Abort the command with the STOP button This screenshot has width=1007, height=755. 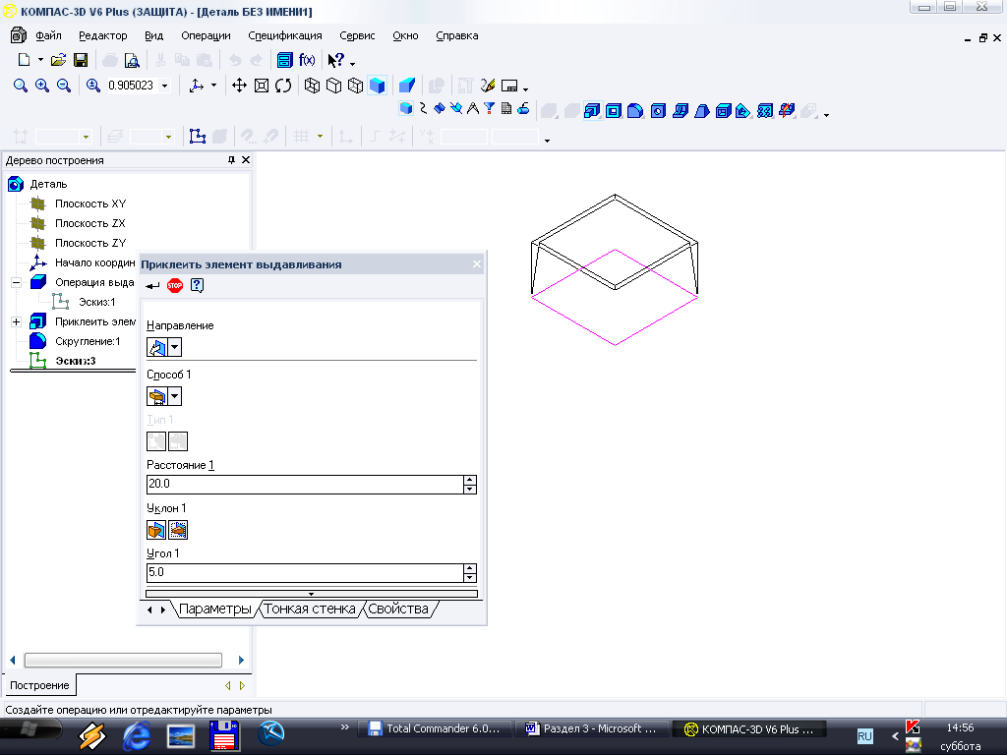click(x=175, y=286)
